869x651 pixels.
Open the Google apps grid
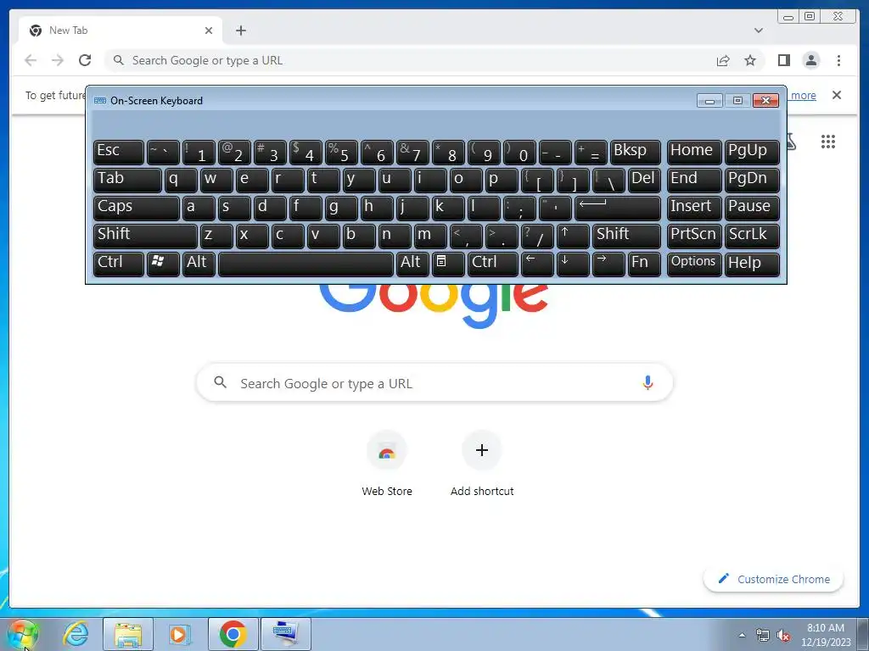click(x=828, y=142)
